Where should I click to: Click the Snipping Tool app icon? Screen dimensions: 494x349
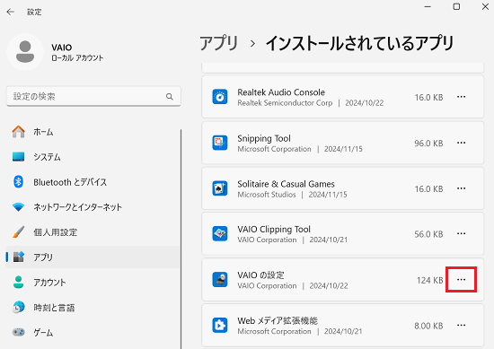[220, 143]
